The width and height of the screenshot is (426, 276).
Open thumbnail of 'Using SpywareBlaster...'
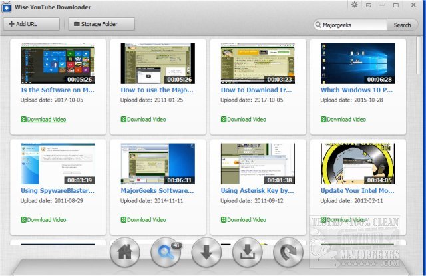click(x=58, y=164)
